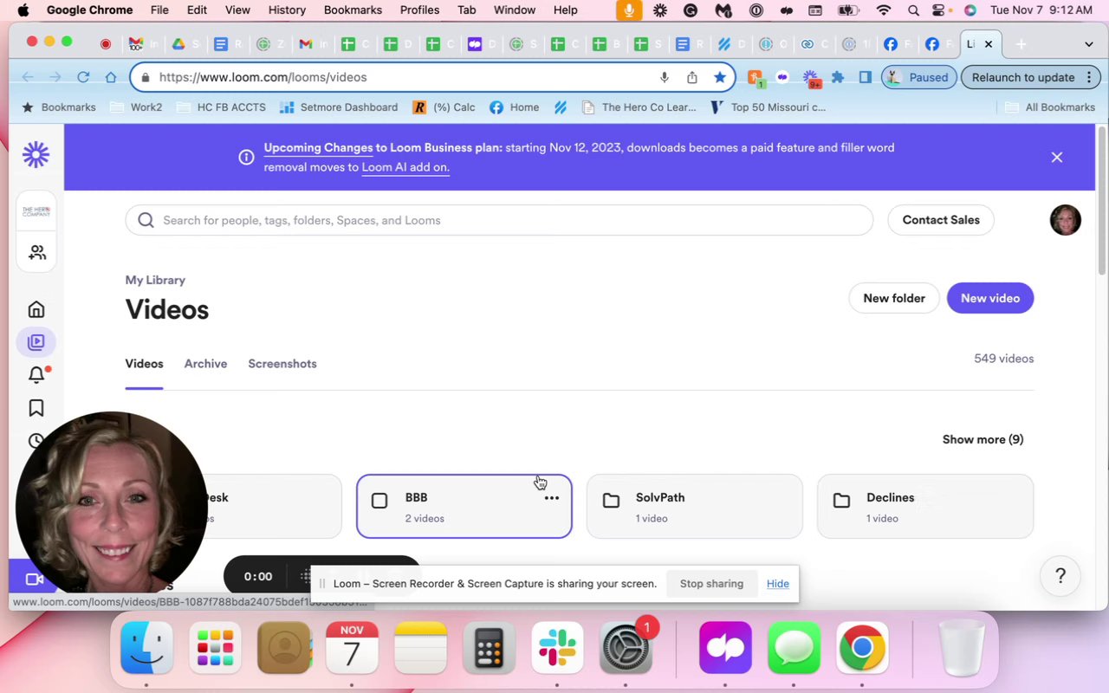
Task: Open the Home section in the Loom sidebar
Action: (36, 309)
